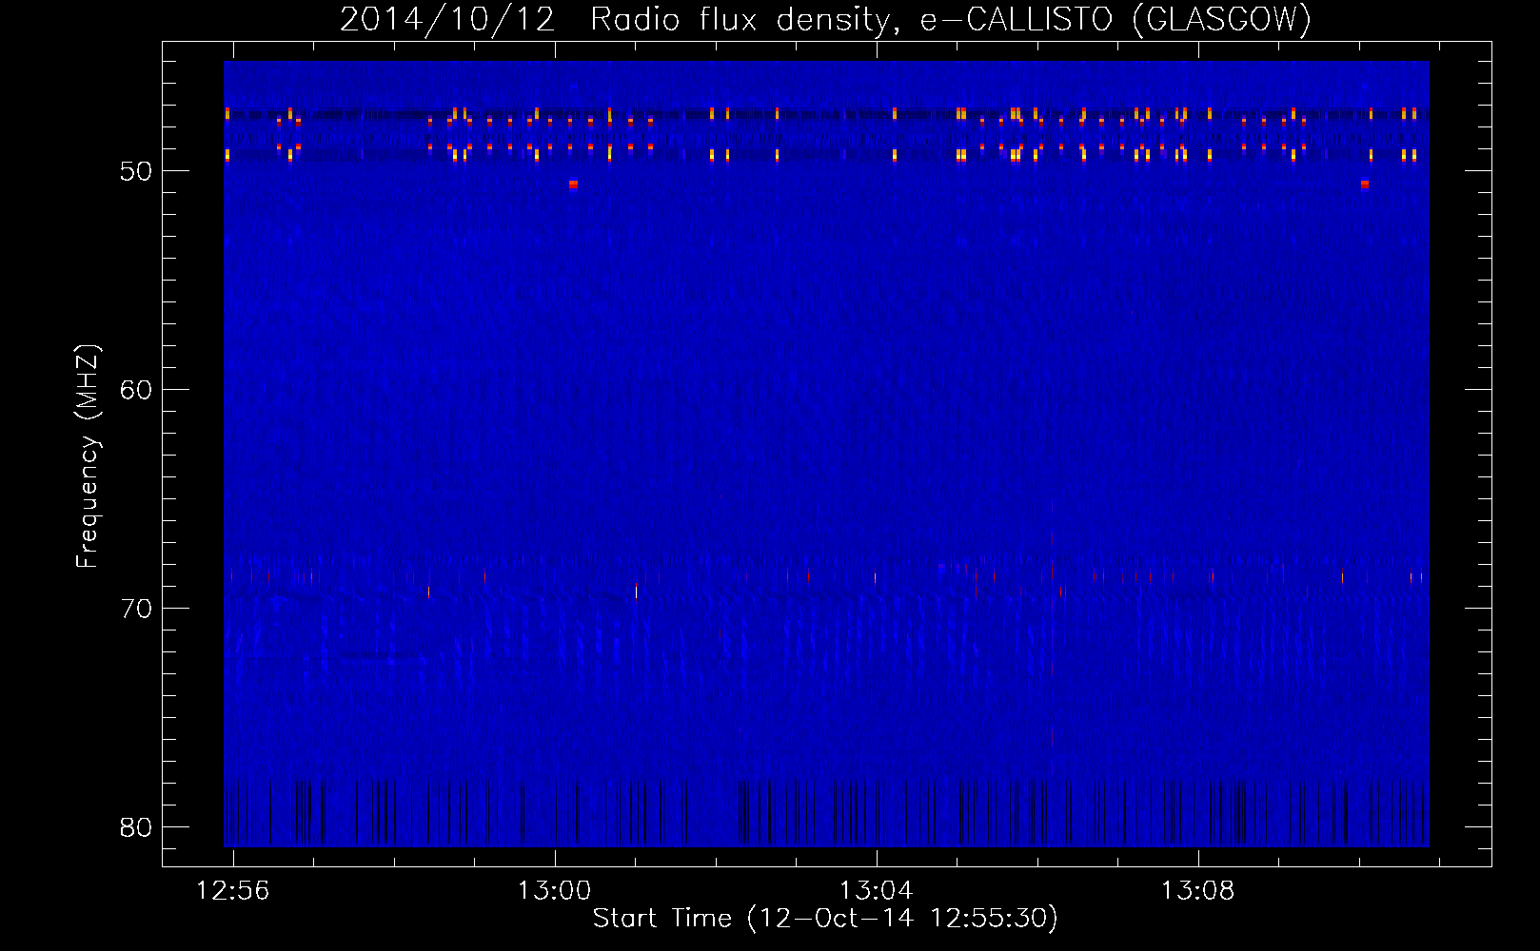Select the Frequency (MHZ) axis label
Screen dimensions: 1540x951
[x=87, y=456]
